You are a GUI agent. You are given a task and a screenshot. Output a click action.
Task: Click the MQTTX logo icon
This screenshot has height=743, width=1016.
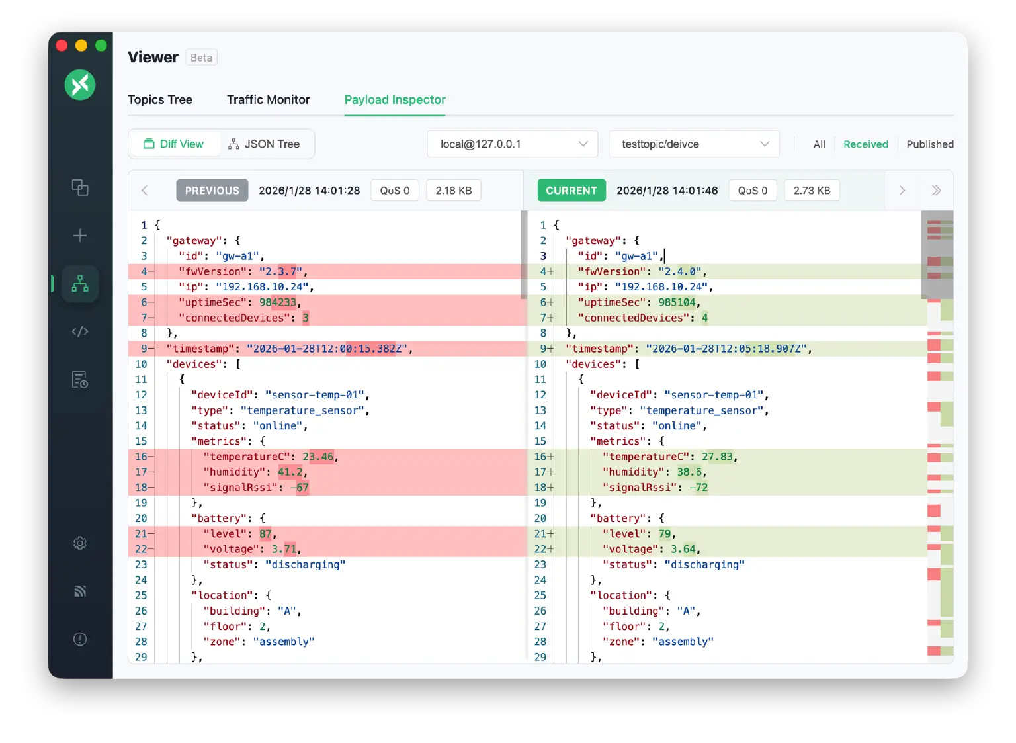tap(80, 85)
